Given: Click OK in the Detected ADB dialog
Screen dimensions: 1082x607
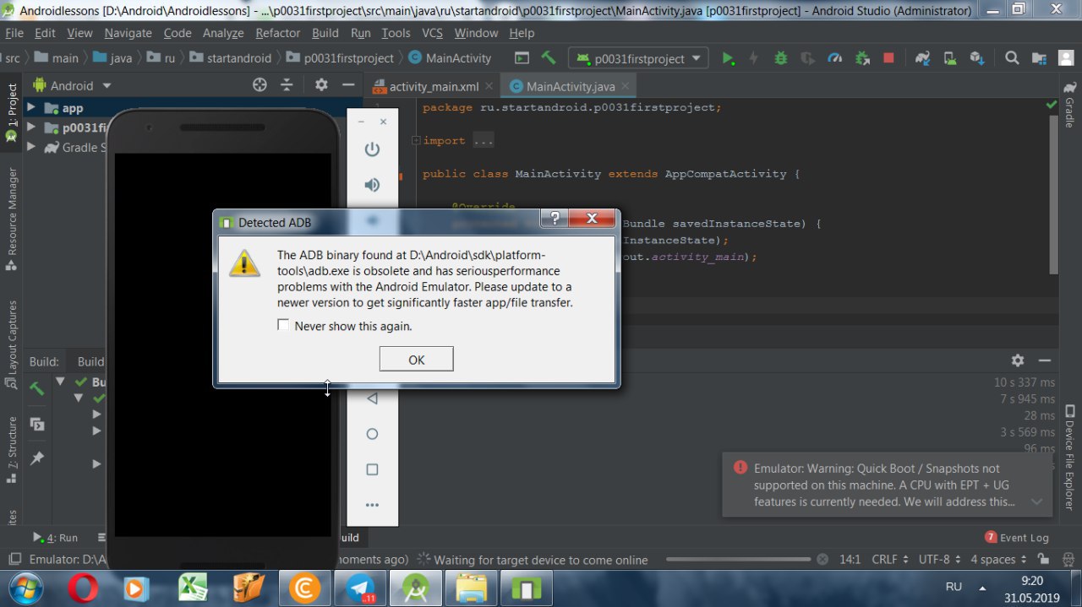Looking at the screenshot, I should point(416,359).
